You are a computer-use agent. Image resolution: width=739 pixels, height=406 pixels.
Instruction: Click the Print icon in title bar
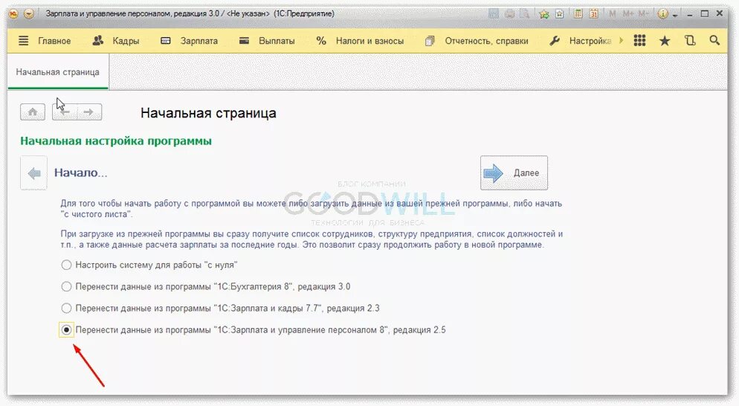point(509,14)
